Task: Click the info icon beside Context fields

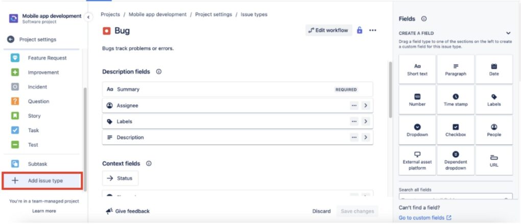Action: (149, 164)
